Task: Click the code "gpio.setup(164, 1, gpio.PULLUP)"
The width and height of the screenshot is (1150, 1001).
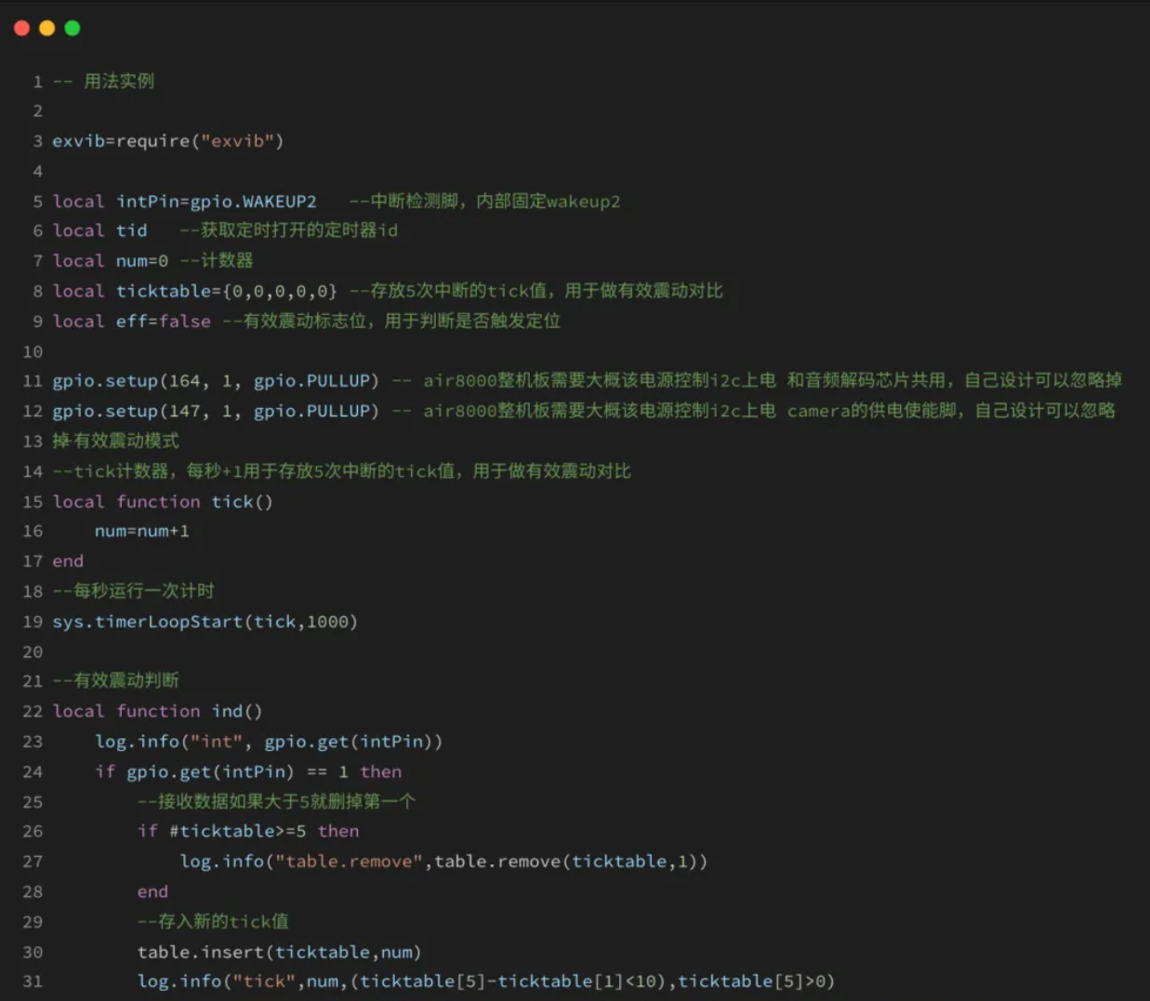Action: 216,381
